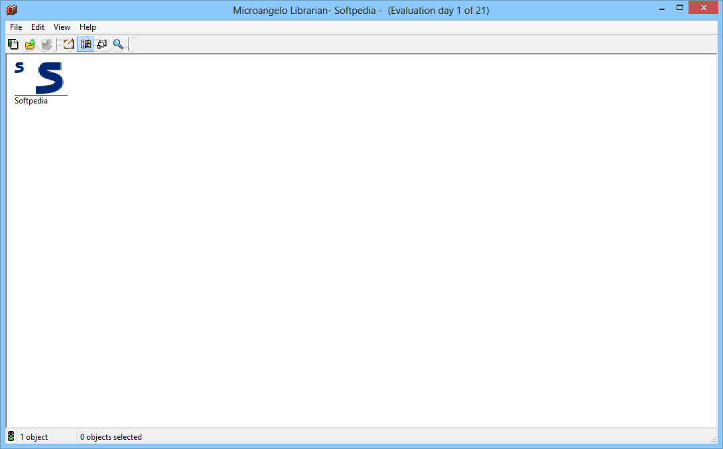Maximize the Microangelo Librarian window
Viewport: 723px width, 449px height.
coord(680,8)
